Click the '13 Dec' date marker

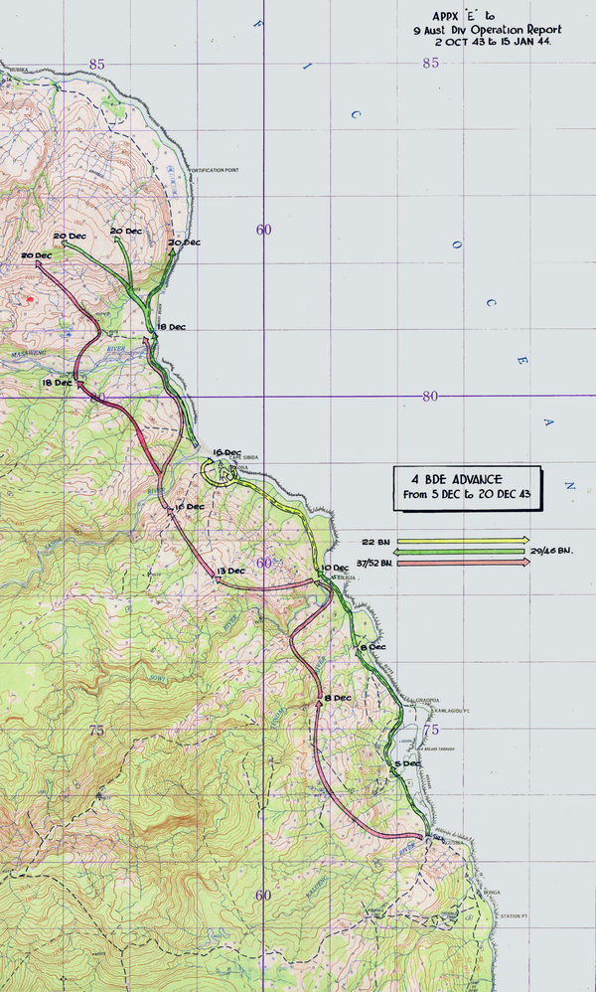pyautogui.click(x=229, y=571)
